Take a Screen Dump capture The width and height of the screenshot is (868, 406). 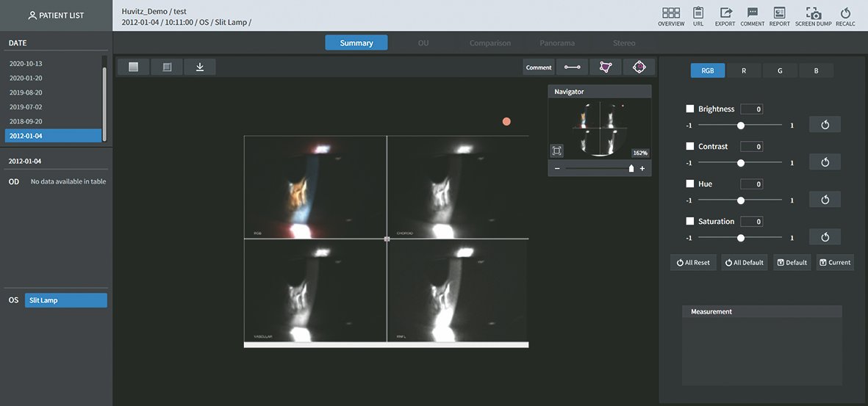(x=813, y=13)
